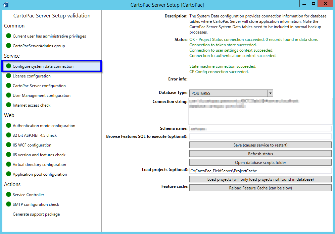
Task: Click Generate support package
Action: tap(36, 214)
